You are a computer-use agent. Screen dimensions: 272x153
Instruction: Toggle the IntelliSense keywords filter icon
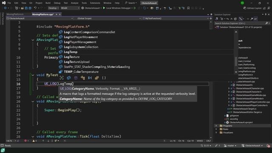click(x=90, y=78)
